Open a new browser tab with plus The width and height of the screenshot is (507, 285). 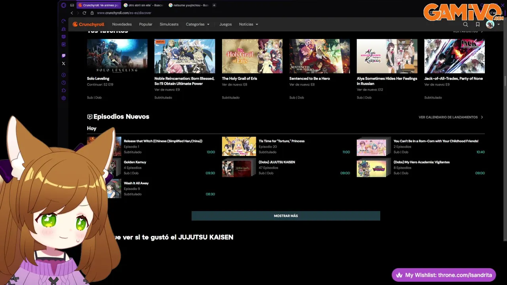(x=214, y=5)
